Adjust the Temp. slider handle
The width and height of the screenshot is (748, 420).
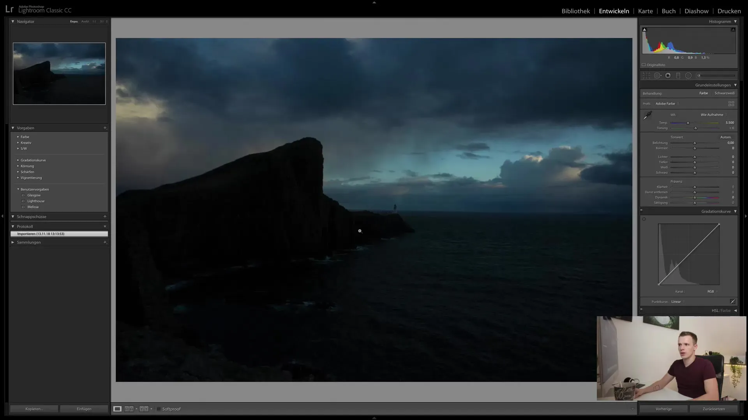click(688, 123)
